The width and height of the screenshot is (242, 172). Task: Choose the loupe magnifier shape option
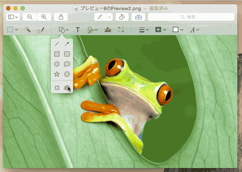click(x=67, y=88)
